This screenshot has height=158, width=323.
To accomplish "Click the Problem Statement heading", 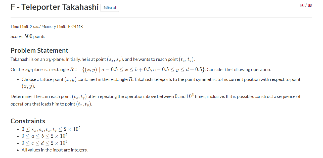I will click(x=39, y=50).
